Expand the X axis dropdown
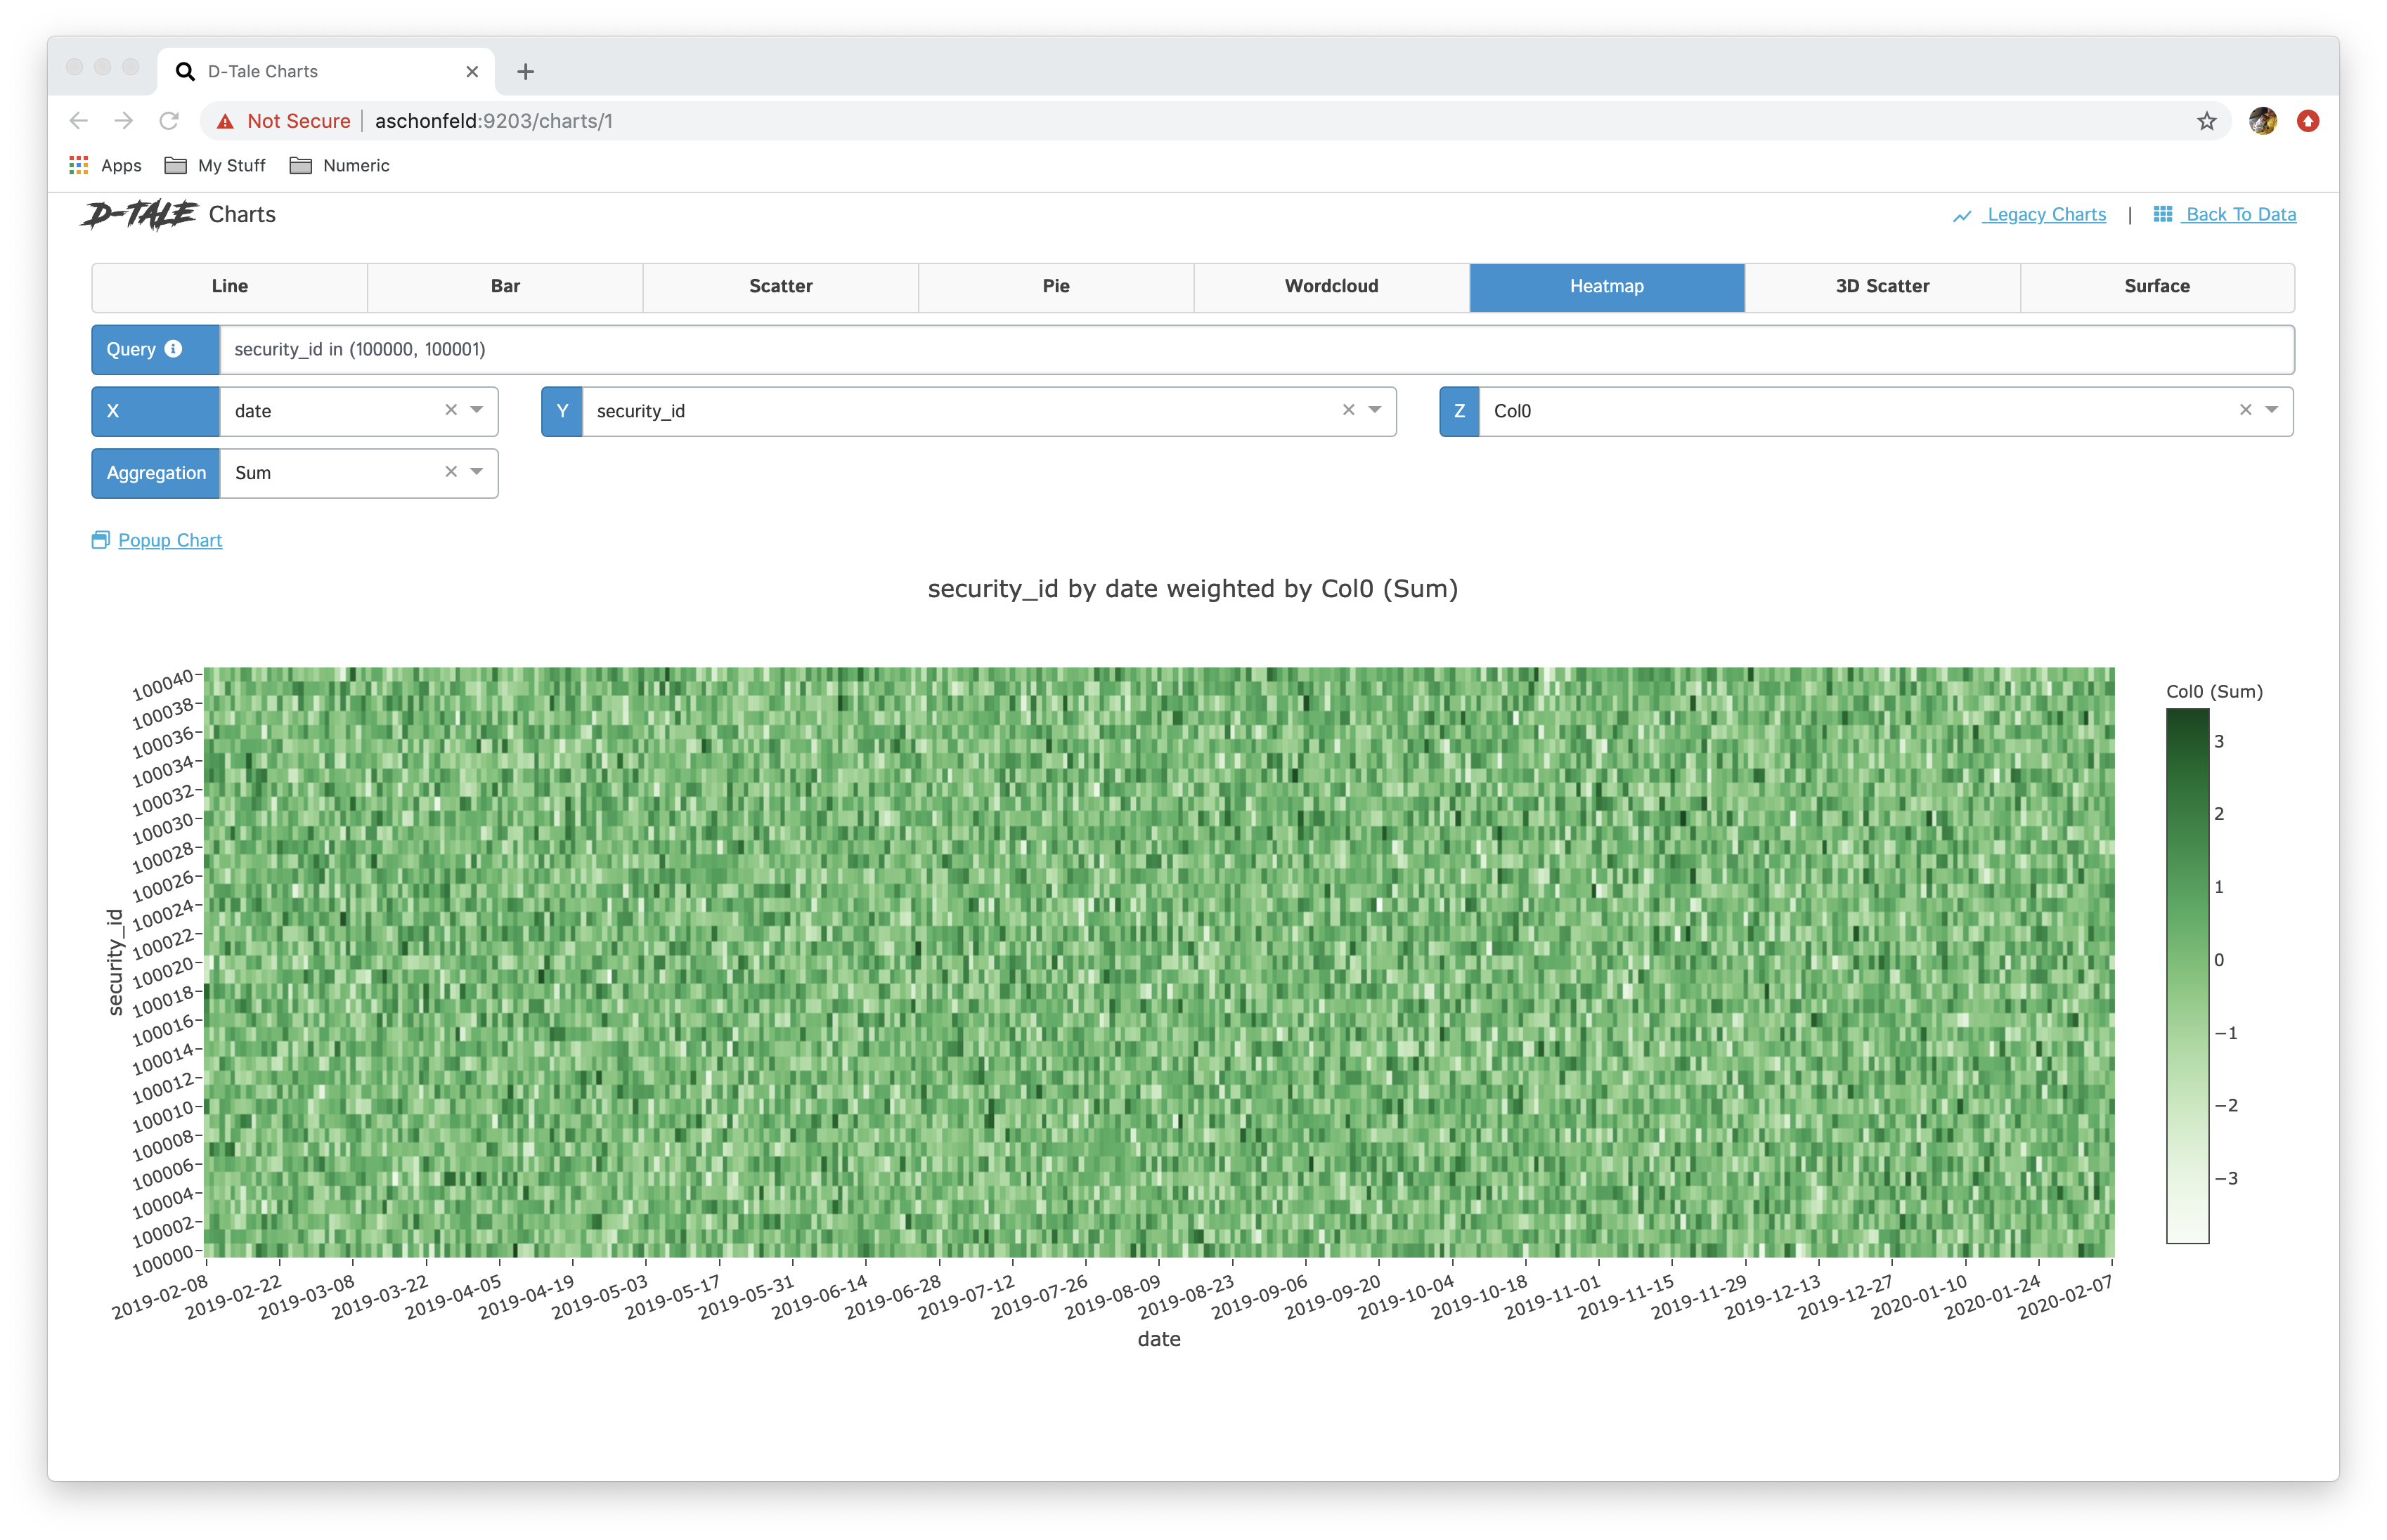 click(x=477, y=410)
